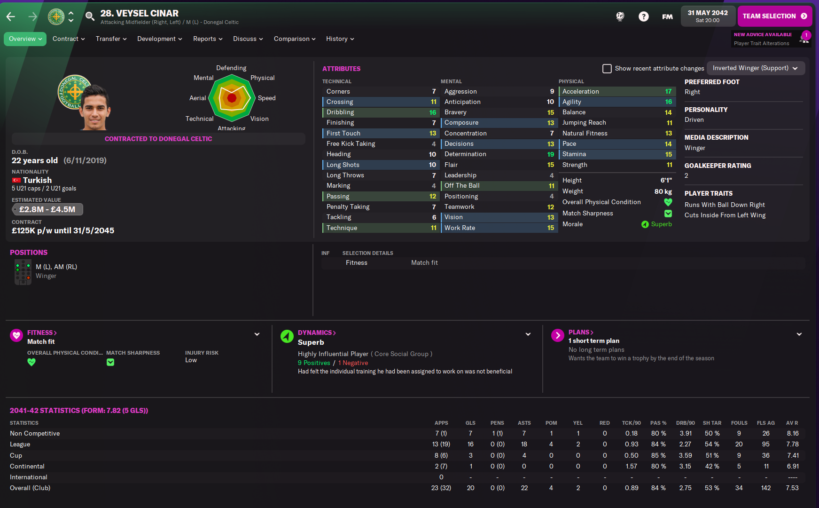819x508 pixels.
Task: Open the Discuss menu
Action: 248,39
